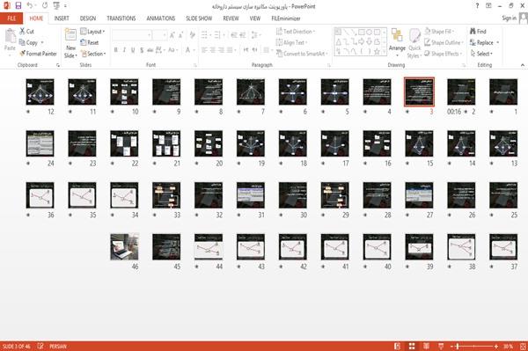The image size is (528, 351).
Task: Click the Cut scissors command
Action: coord(26,32)
